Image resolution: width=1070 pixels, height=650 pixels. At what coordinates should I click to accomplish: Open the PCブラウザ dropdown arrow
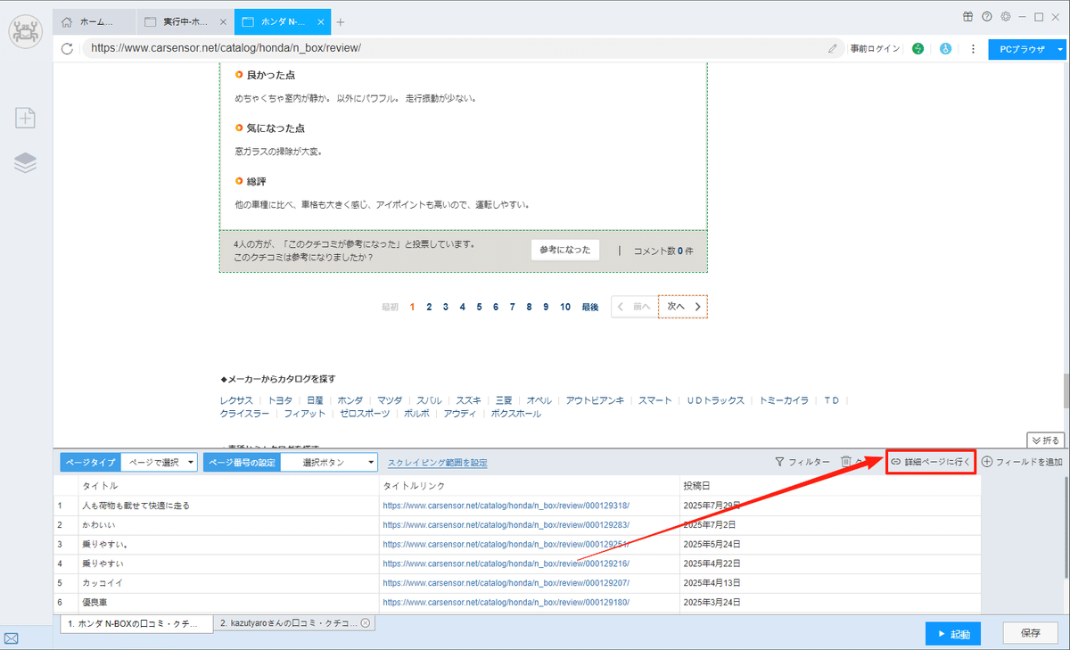coord(1060,49)
